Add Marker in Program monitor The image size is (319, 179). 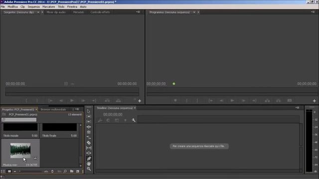tap(175, 100)
